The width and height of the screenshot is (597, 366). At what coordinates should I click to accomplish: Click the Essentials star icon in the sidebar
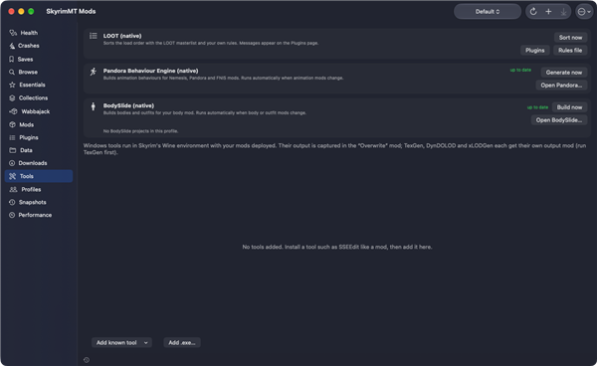coord(12,85)
